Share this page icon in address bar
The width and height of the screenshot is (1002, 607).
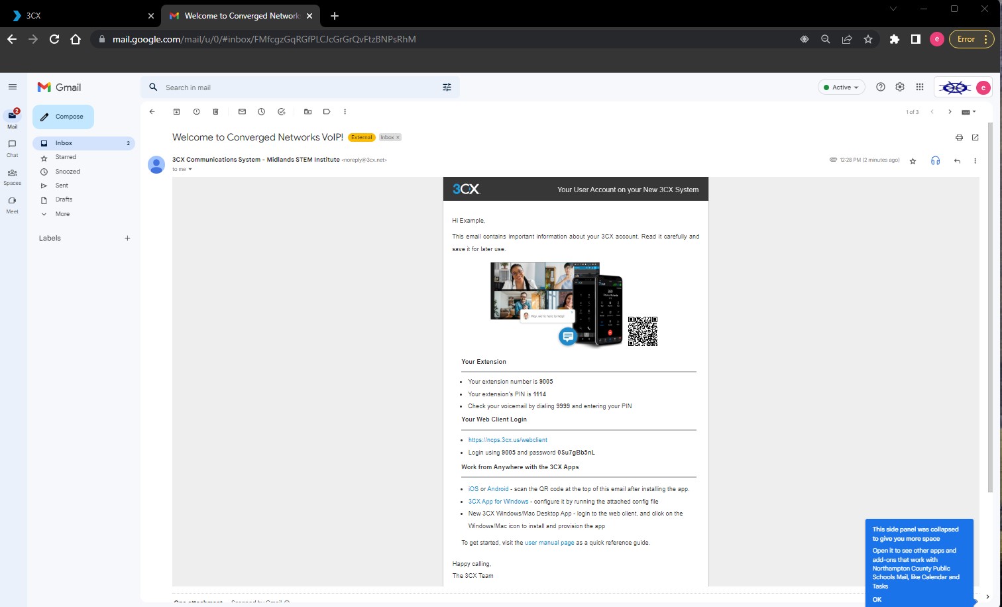click(x=847, y=39)
